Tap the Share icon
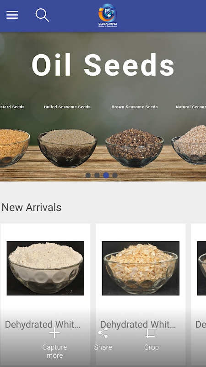 [103, 333]
